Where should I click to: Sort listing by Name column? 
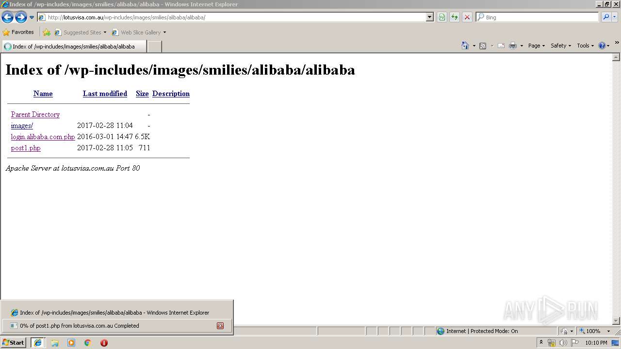pos(43,94)
